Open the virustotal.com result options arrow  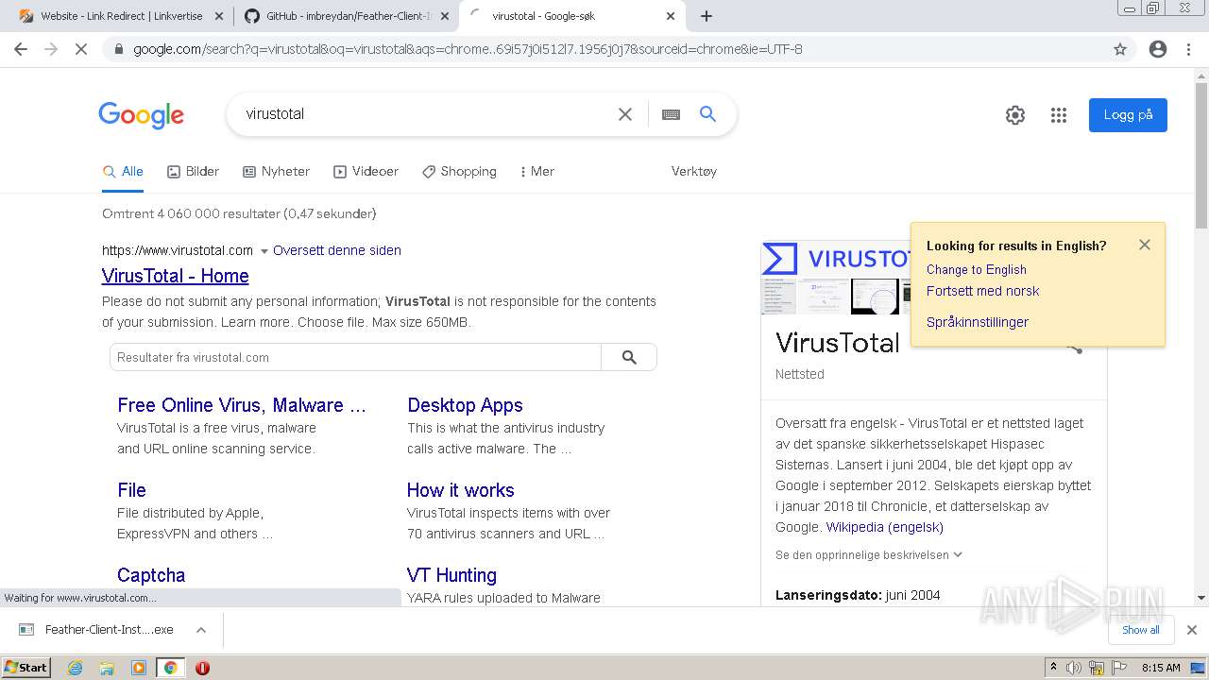(x=264, y=251)
